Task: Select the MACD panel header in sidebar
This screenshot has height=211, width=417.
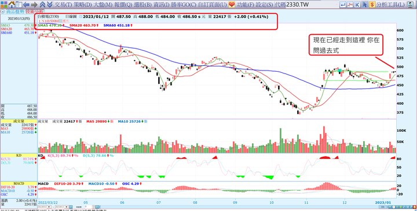Action: tap(19, 183)
